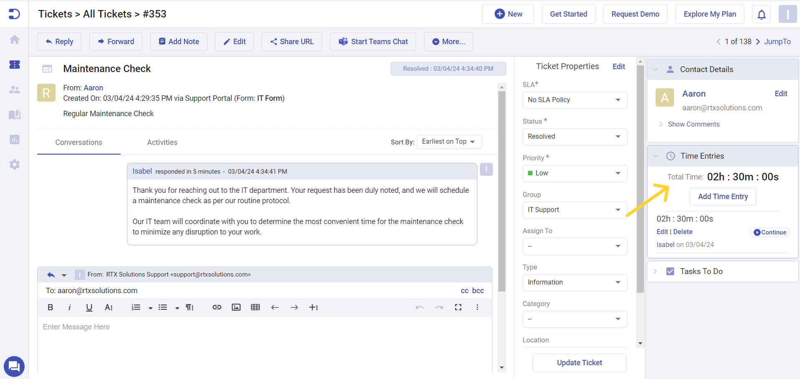Expand the Tasks To Do section

[x=656, y=271]
